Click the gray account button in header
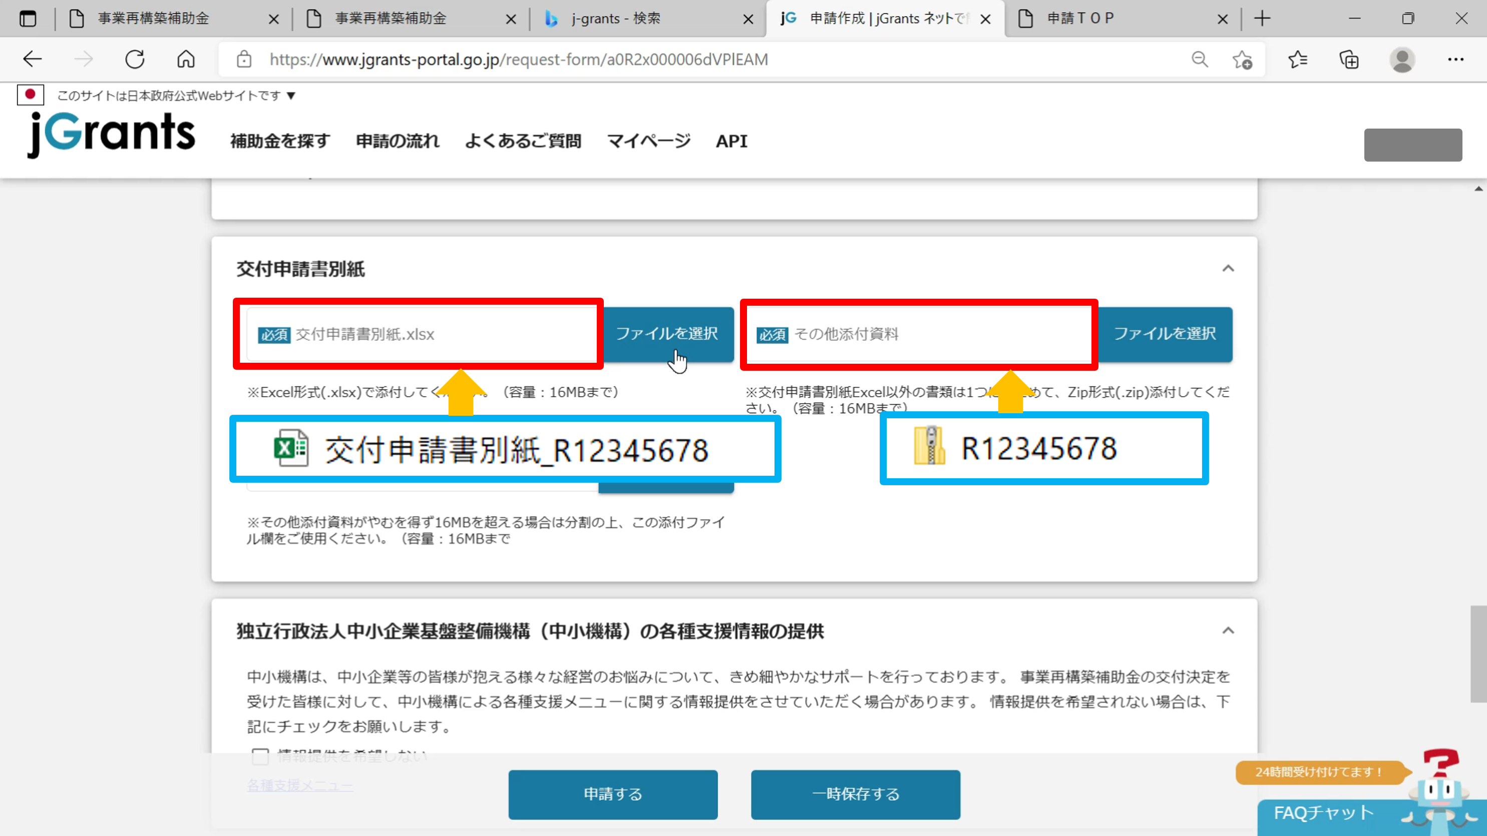Image resolution: width=1487 pixels, height=836 pixels. click(1412, 145)
